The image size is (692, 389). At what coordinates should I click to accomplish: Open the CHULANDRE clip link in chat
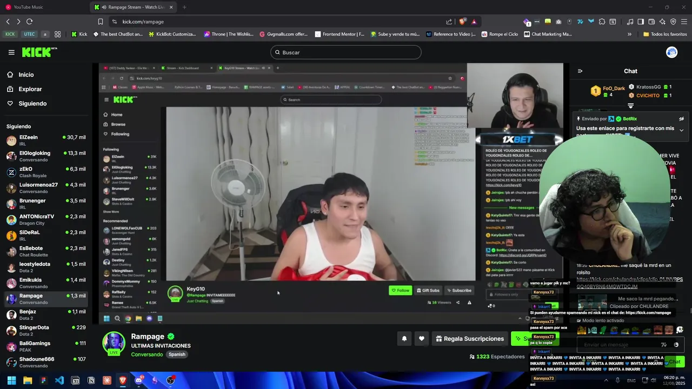(x=630, y=283)
